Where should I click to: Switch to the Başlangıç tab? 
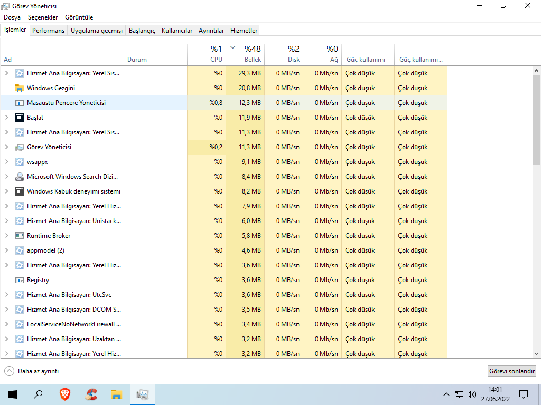[x=142, y=31]
